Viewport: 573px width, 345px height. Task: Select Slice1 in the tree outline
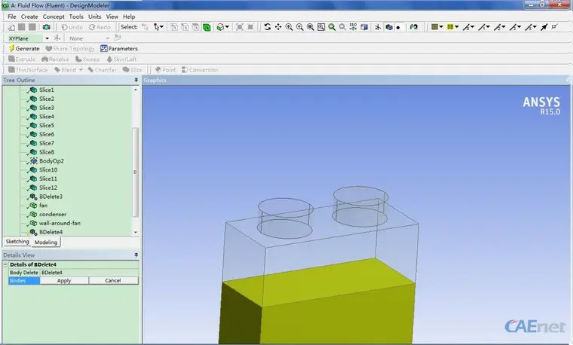tap(47, 90)
